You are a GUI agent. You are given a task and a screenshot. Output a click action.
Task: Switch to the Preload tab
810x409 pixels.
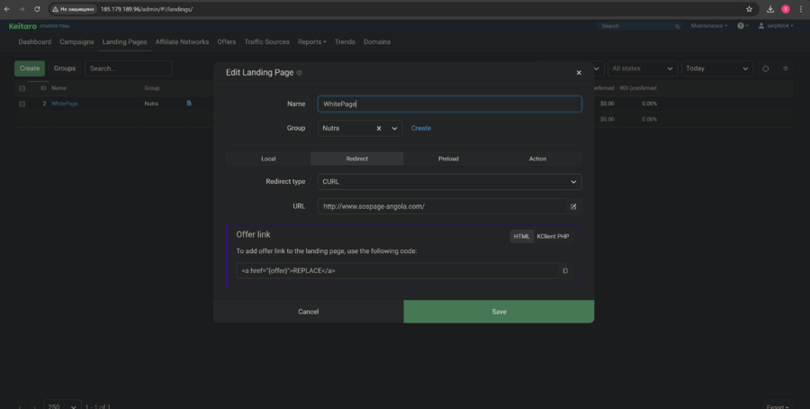click(448, 159)
